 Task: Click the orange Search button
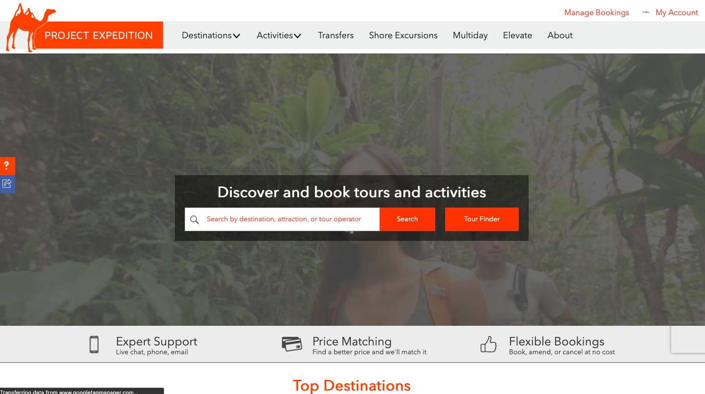point(407,219)
